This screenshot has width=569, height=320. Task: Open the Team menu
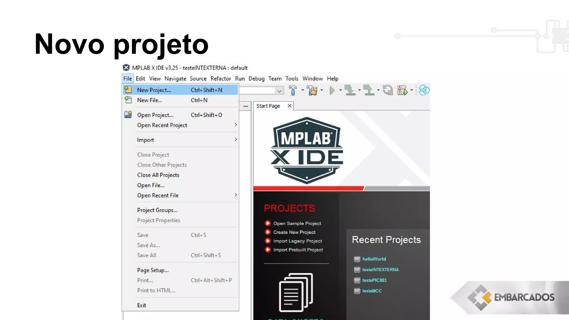[x=275, y=79]
